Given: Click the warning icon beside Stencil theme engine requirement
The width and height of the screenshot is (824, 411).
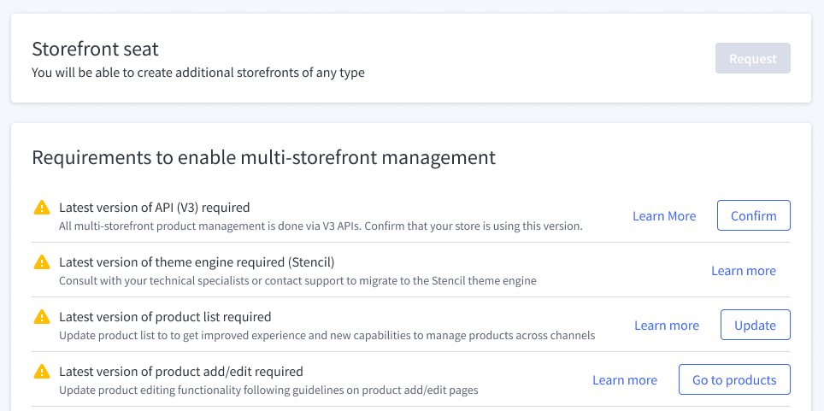Looking at the screenshot, I should click(42, 262).
